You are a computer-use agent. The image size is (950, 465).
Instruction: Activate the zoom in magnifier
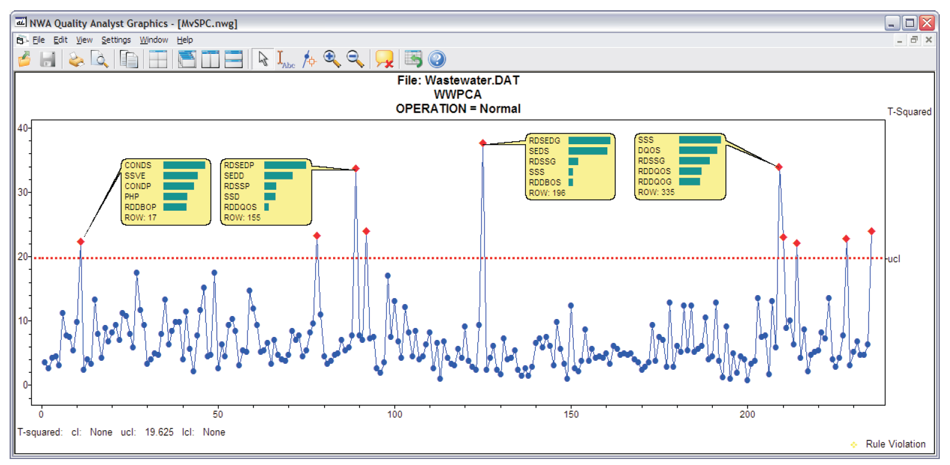[332, 59]
